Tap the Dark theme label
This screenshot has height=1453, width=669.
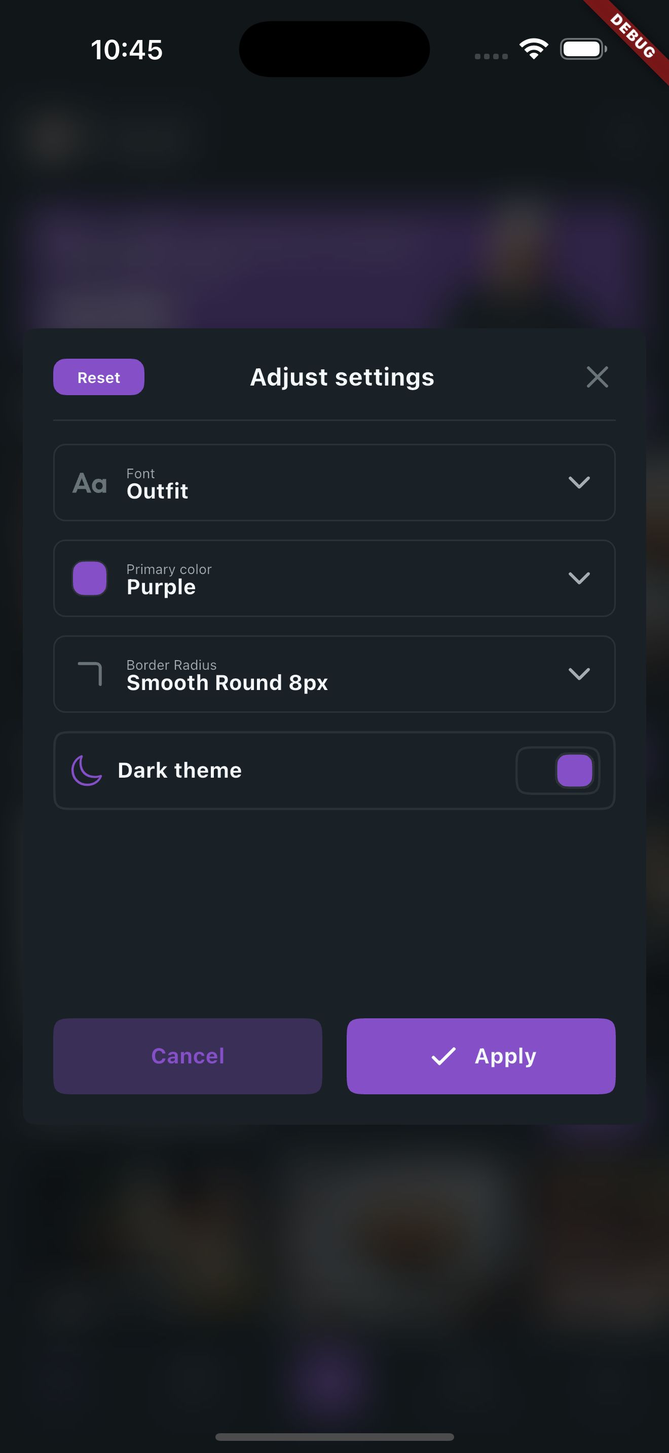tap(179, 771)
